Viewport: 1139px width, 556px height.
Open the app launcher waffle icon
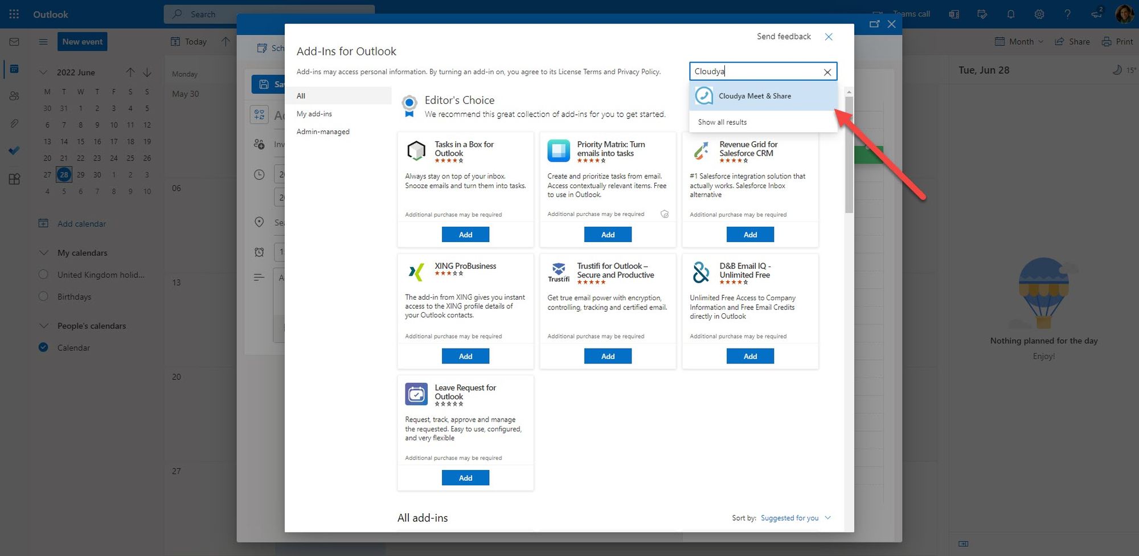pyautogui.click(x=14, y=14)
